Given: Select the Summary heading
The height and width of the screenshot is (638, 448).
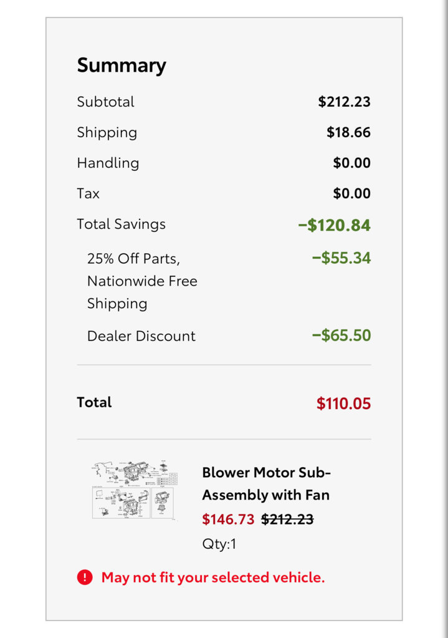Looking at the screenshot, I should (x=122, y=65).
